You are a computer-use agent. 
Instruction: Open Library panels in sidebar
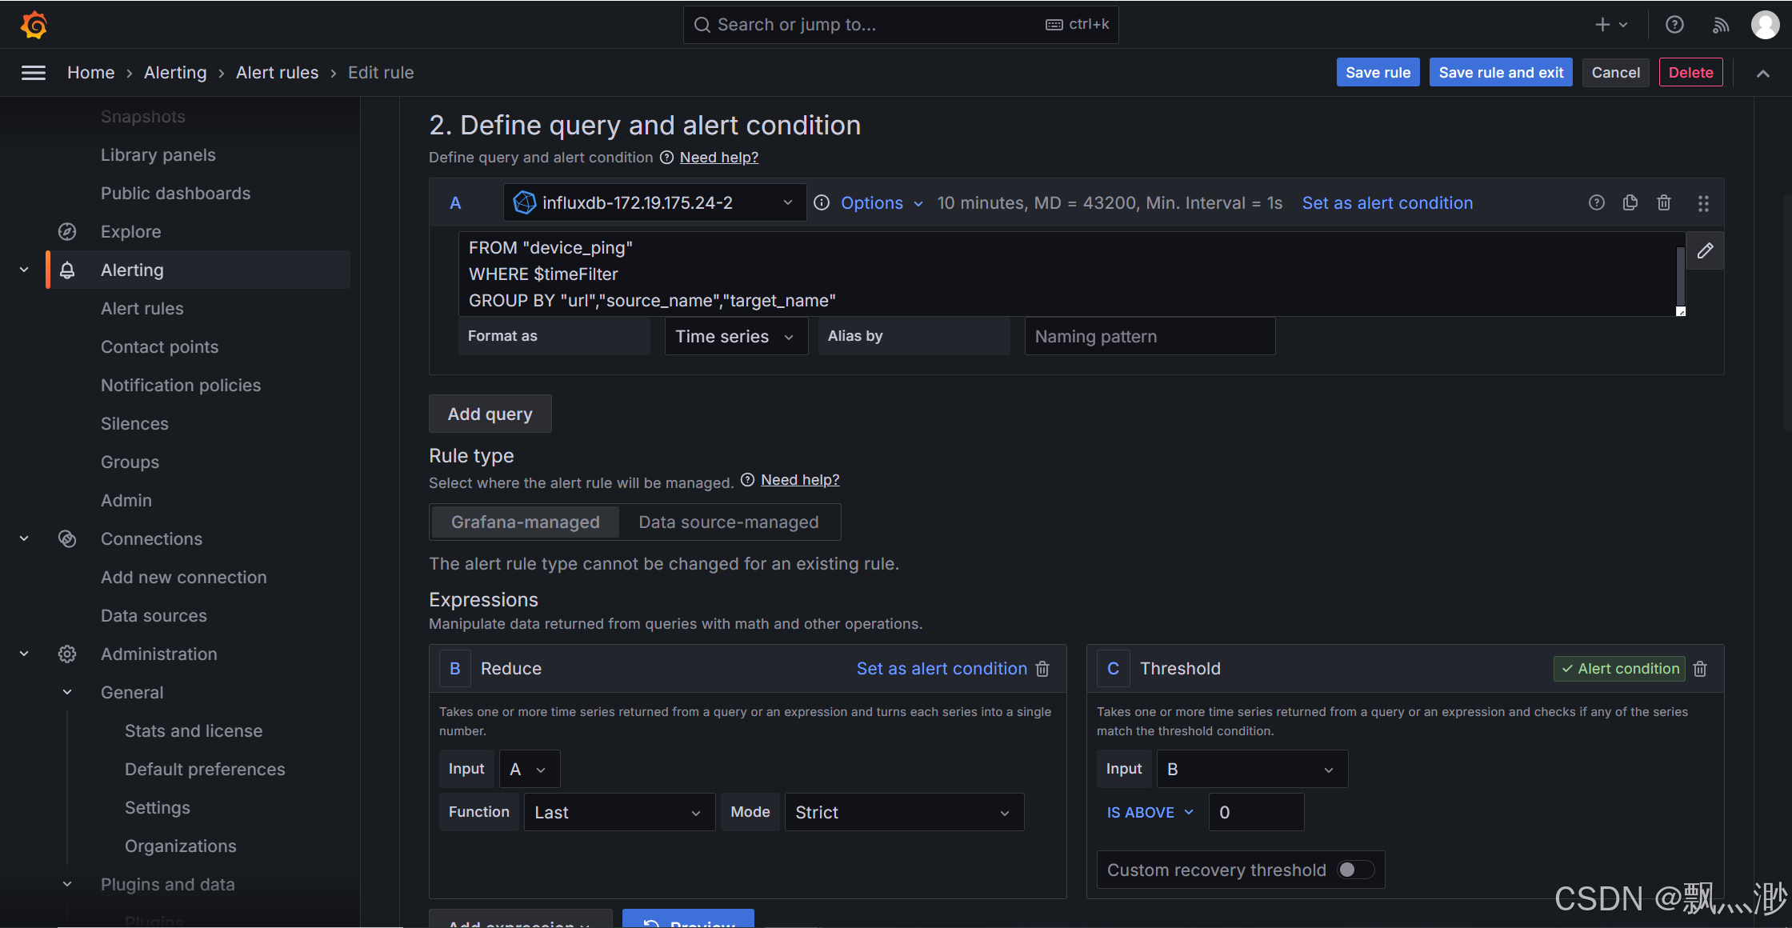pyautogui.click(x=158, y=155)
